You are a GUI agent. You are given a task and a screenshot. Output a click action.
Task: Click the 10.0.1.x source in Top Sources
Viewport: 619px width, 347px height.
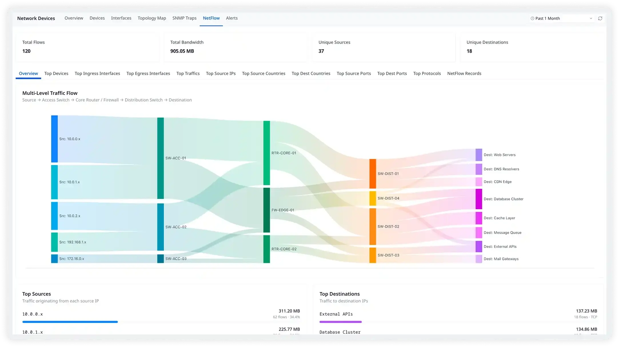[x=33, y=332]
